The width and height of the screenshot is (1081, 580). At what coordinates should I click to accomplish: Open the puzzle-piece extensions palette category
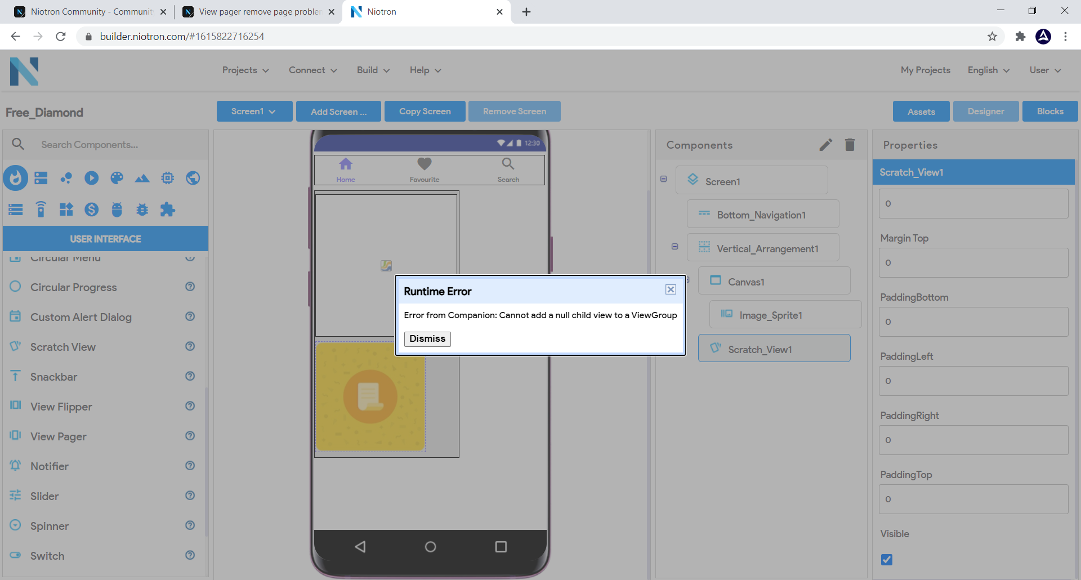point(168,209)
